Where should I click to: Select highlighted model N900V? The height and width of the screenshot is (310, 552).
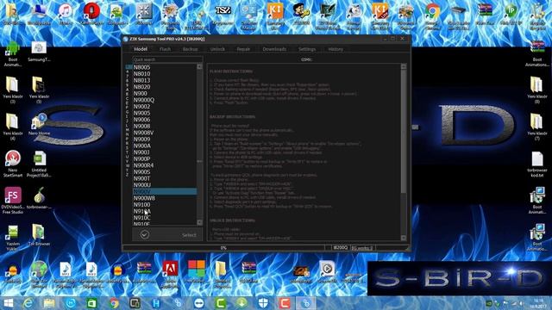165,191
